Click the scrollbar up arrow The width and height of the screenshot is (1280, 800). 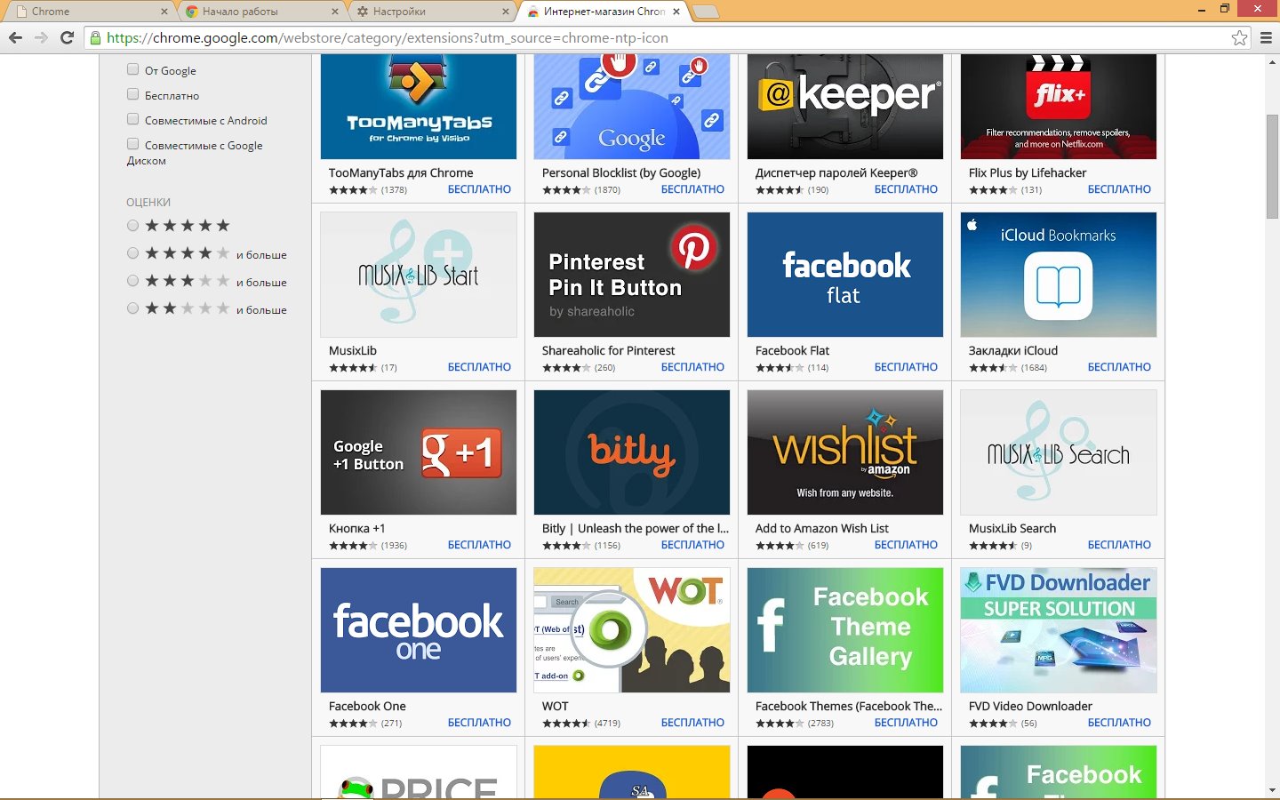pos(1272,60)
